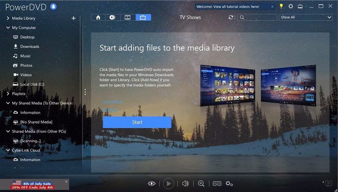338x192 pixels.
Task: Open the zoom magnifier control
Action: coord(201,184)
